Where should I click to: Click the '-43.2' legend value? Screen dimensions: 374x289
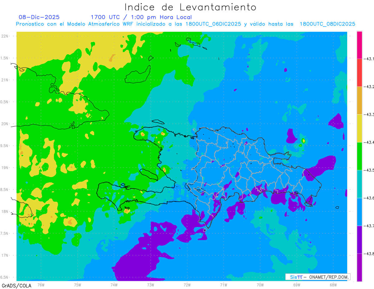[x=369, y=87]
